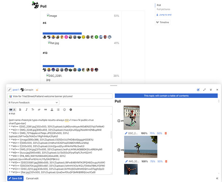Click Cancel edit
Image resolution: width=222 pixels, height=182 pixels.
32,178
